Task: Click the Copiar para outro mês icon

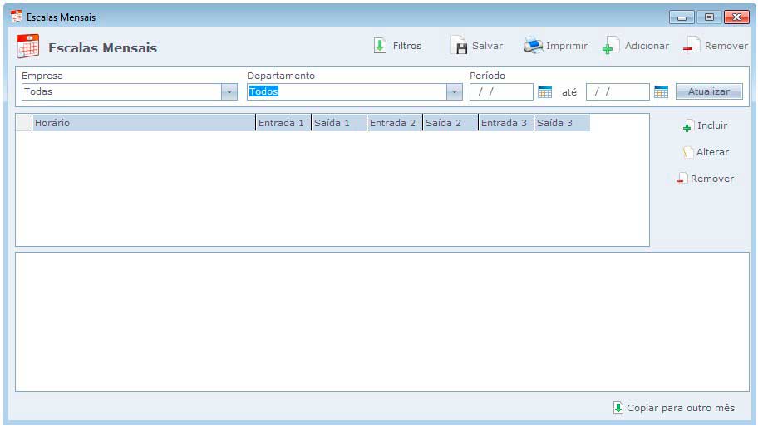Action: [618, 408]
